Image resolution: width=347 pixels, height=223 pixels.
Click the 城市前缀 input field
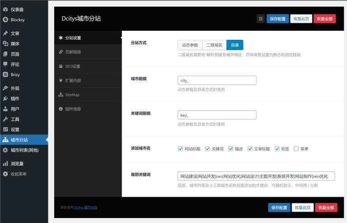pyautogui.click(x=217, y=81)
